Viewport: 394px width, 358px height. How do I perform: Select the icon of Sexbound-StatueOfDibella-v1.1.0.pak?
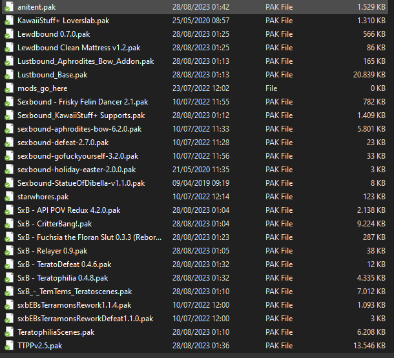click(x=9, y=183)
